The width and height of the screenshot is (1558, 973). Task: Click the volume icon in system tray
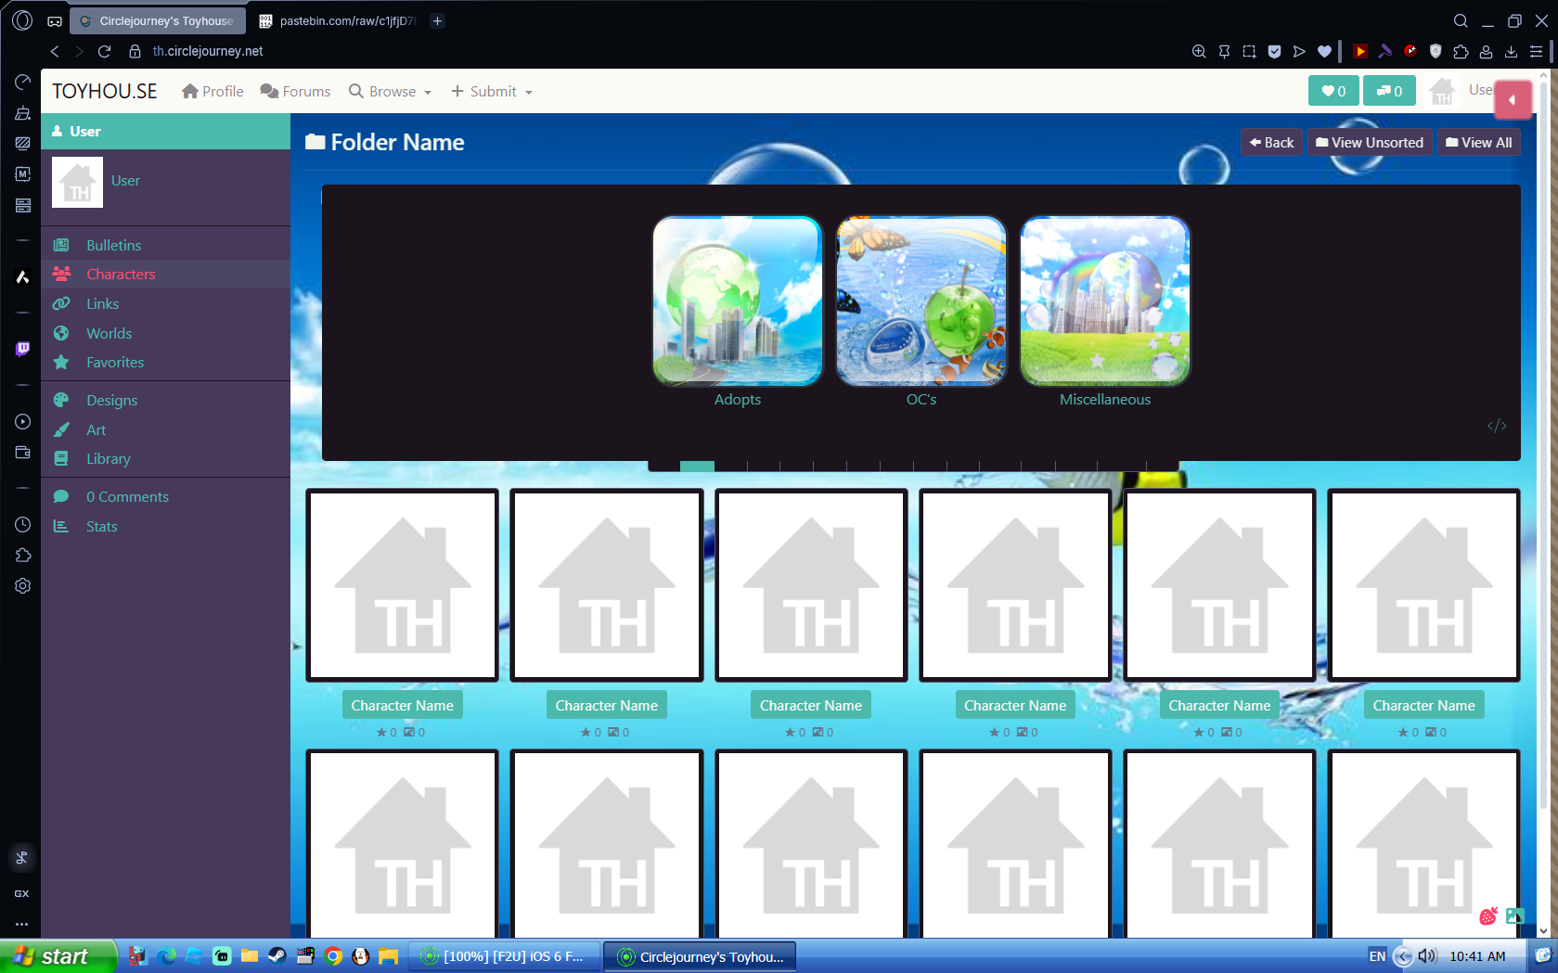click(1427, 956)
